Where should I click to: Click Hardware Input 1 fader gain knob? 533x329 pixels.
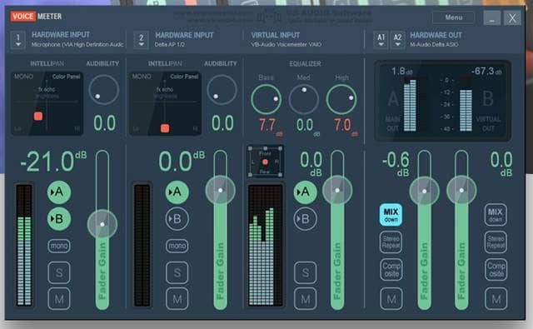102,224
